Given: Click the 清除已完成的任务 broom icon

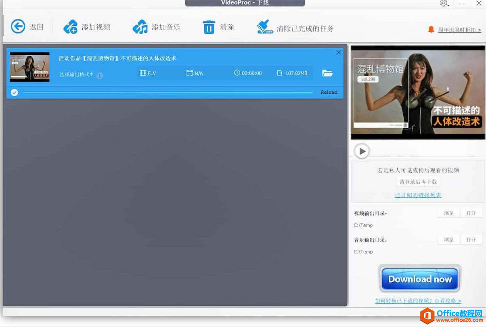Looking at the screenshot, I should tap(265, 27).
